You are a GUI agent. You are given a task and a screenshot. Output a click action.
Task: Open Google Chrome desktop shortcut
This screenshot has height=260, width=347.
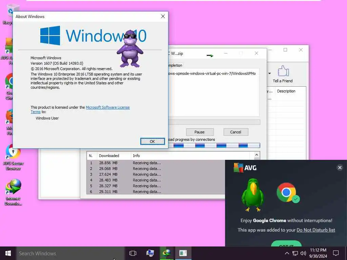tap(9, 87)
